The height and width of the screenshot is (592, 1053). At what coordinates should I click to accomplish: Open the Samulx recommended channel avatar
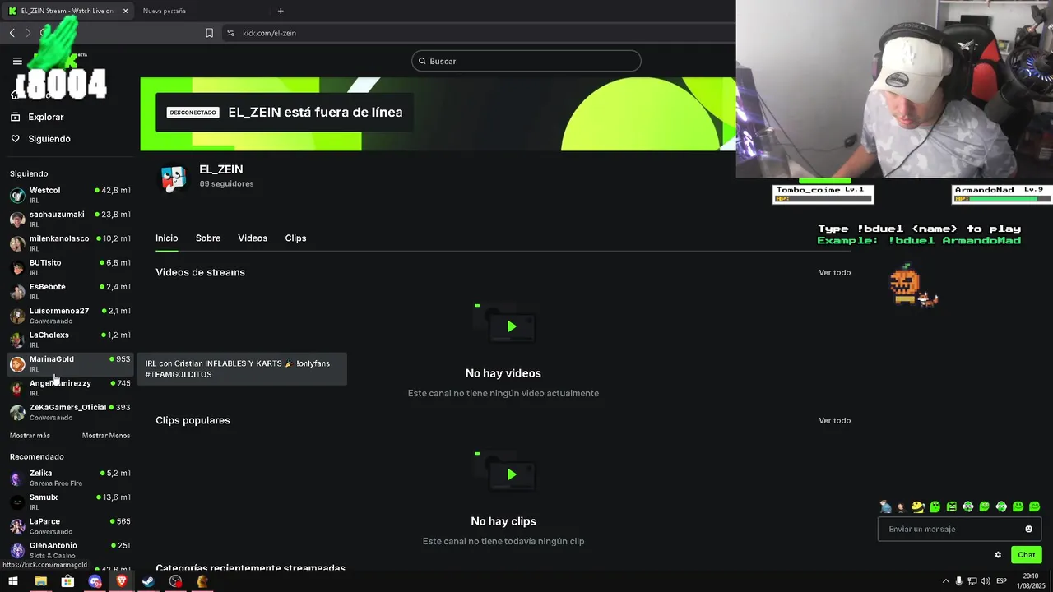pyautogui.click(x=17, y=502)
